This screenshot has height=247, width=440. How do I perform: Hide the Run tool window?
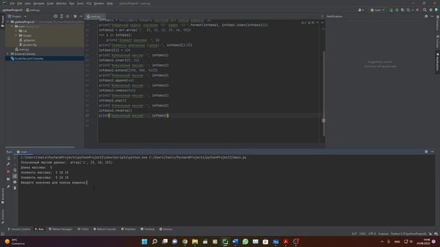click(x=432, y=152)
